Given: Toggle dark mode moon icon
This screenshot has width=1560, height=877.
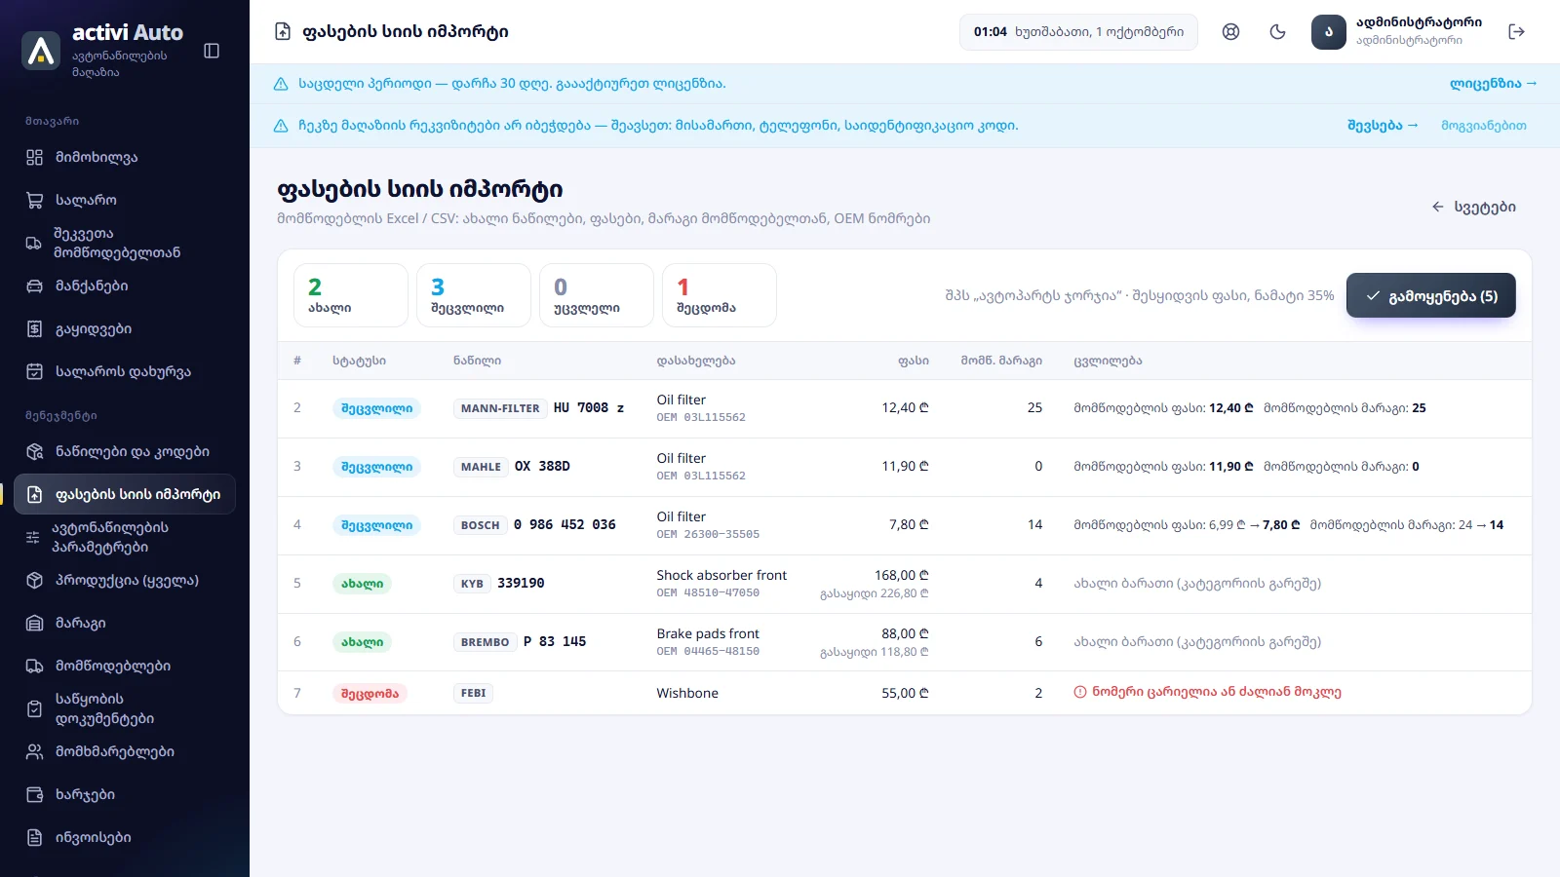Looking at the screenshot, I should 1278,32.
